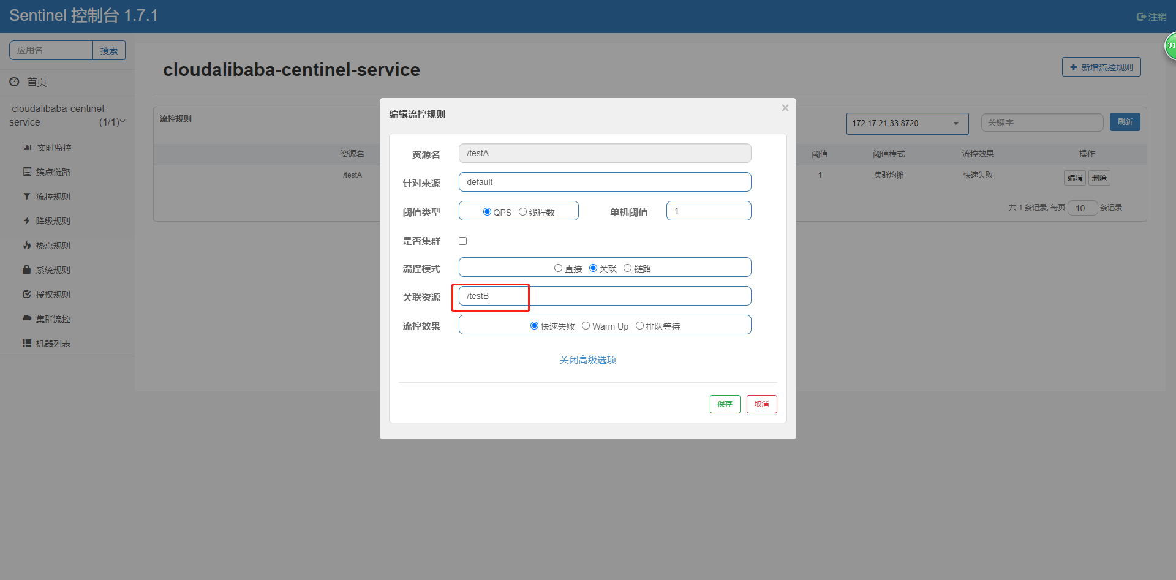
Task: Click the 关键字 keyword input
Action: (1042, 122)
